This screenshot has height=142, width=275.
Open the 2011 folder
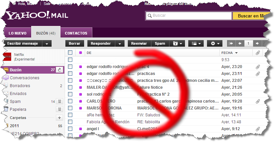pos(14,126)
